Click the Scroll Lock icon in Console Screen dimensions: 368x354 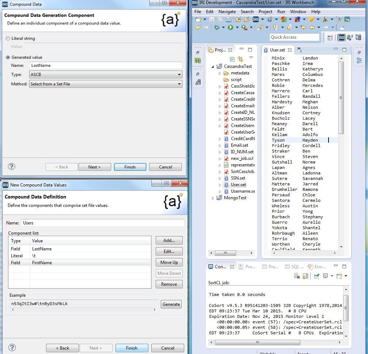[x=306, y=276]
